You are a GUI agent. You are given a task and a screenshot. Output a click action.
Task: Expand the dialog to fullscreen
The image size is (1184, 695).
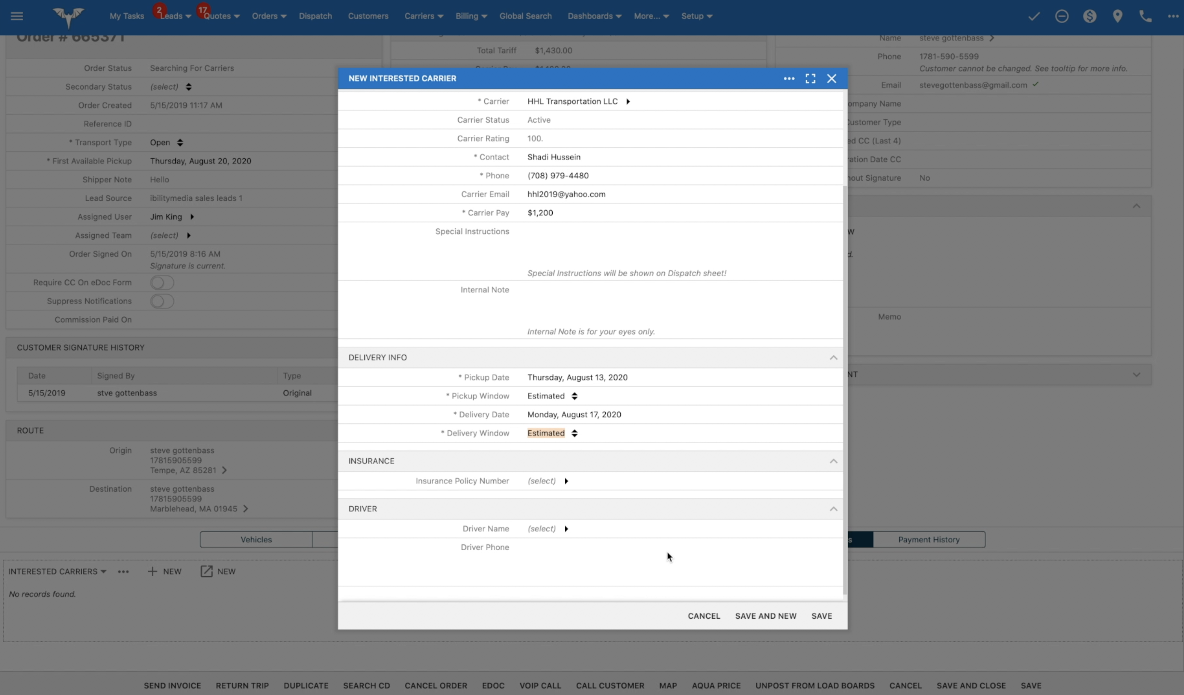coord(810,78)
